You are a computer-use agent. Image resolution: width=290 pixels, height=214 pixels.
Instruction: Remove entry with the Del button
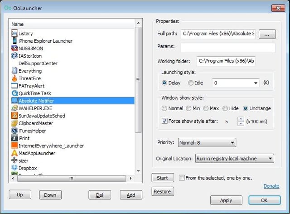point(100,195)
